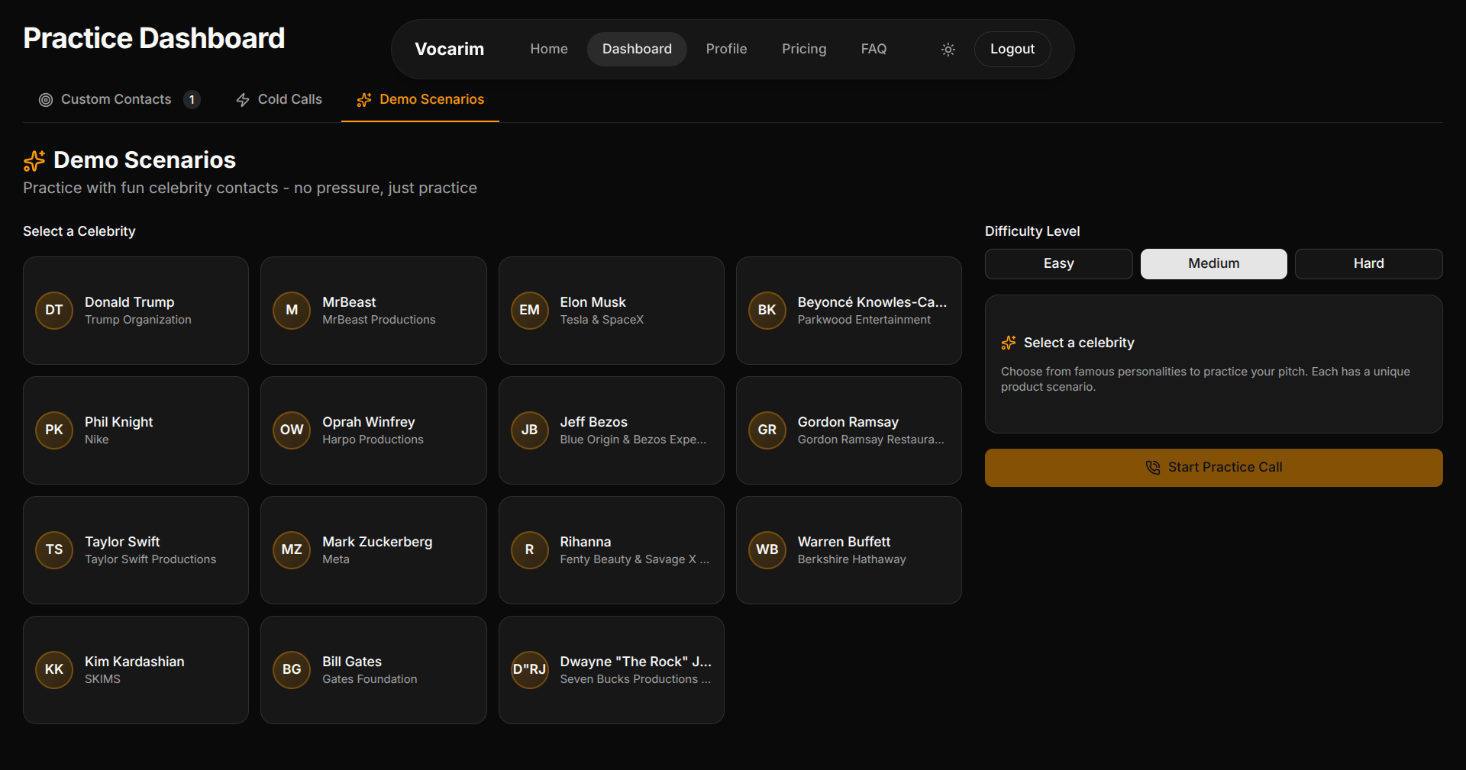Click the Harpo Productions company text

tap(373, 440)
